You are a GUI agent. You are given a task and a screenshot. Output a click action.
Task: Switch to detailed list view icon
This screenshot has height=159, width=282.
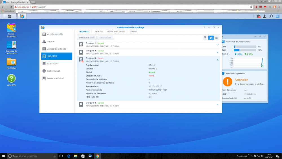211,38
